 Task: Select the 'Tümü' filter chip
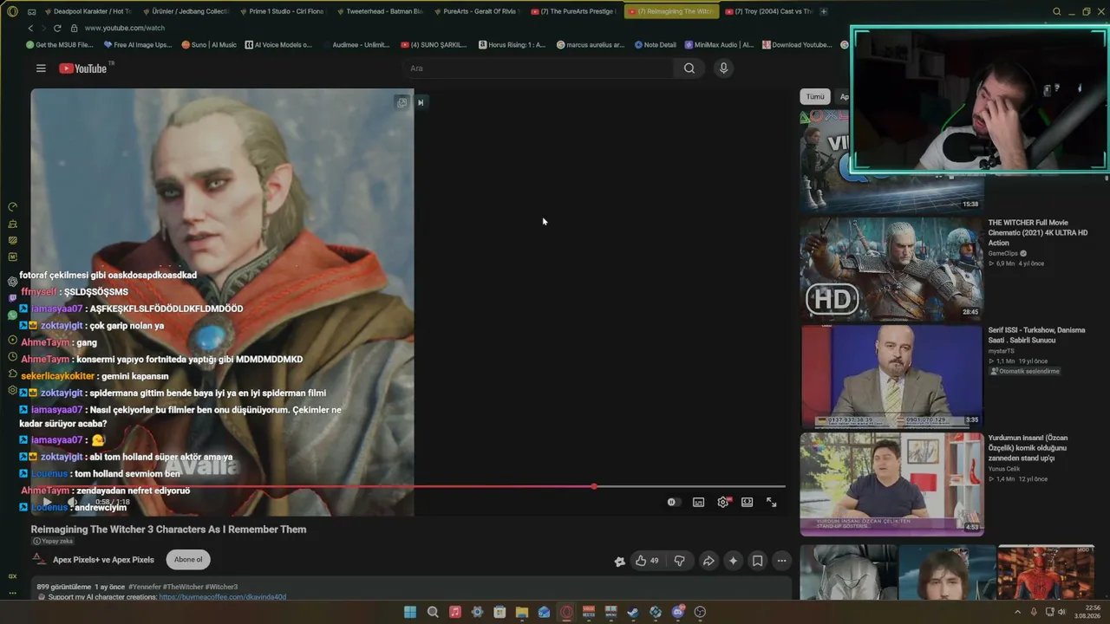pyautogui.click(x=815, y=96)
